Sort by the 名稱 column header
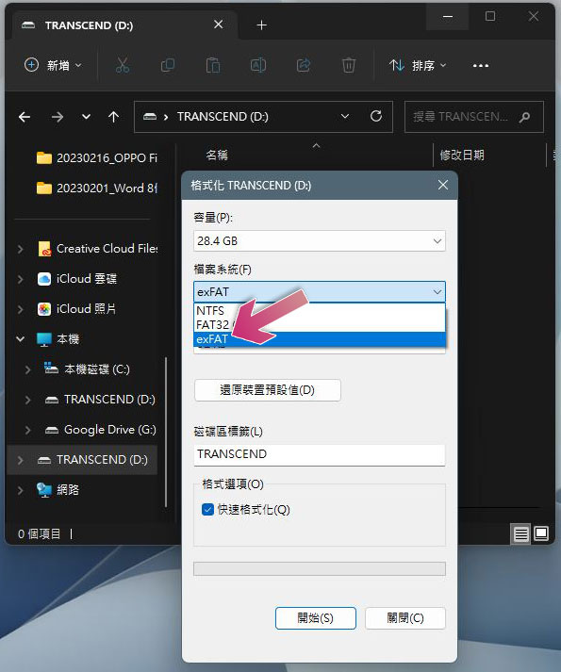Image resolution: width=561 pixels, height=672 pixels. click(x=217, y=156)
